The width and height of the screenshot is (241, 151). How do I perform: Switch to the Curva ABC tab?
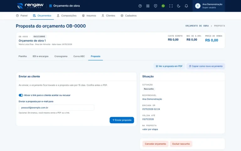(x=79, y=56)
